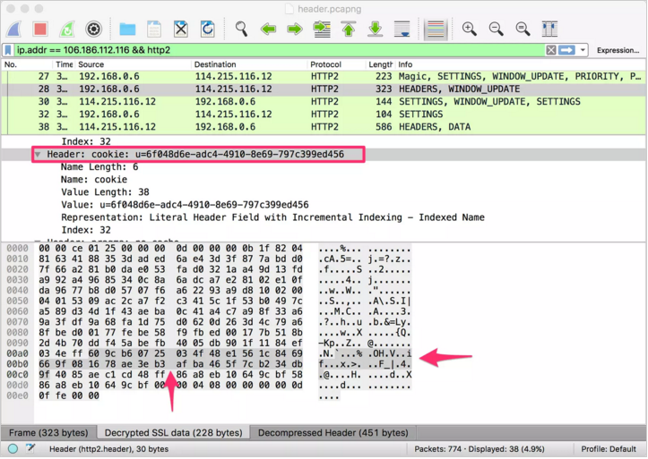648x459 pixels.
Task: Go to specified packet icon
Action: [x=322, y=30]
